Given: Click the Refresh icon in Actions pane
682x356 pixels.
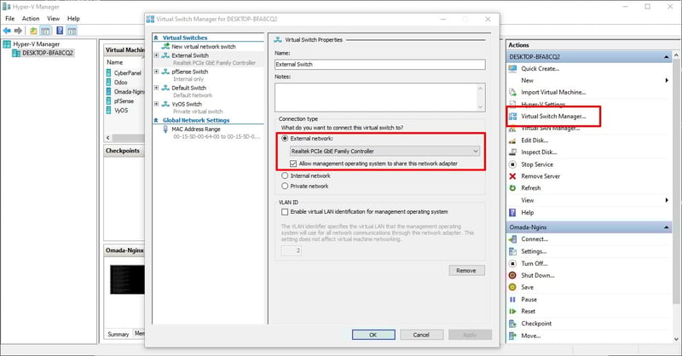Looking at the screenshot, I should (512, 187).
